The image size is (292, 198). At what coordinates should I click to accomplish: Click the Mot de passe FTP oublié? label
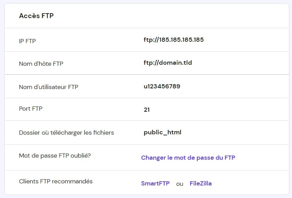[x=55, y=156]
